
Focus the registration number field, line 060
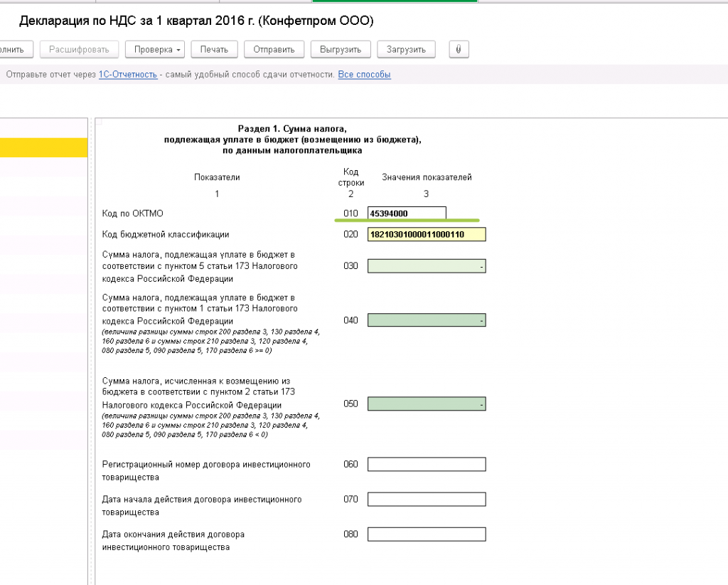(427, 465)
